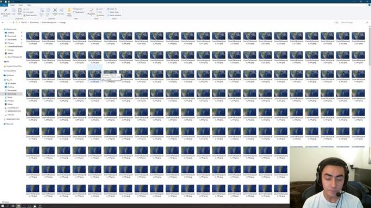Click the Select all icon
Image resolution: width=371 pixels, height=208 pixels.
pyautogui.click(x=108, y=9)
